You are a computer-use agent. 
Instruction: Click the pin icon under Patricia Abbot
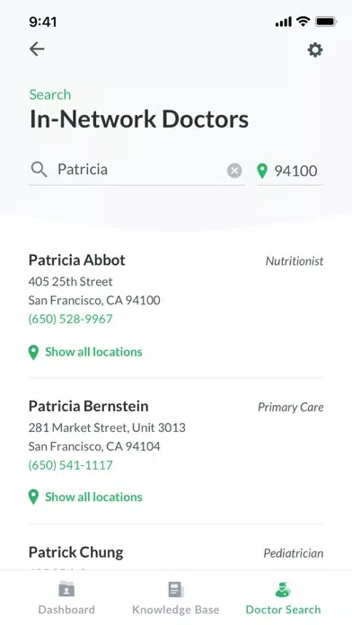point(33,352)
